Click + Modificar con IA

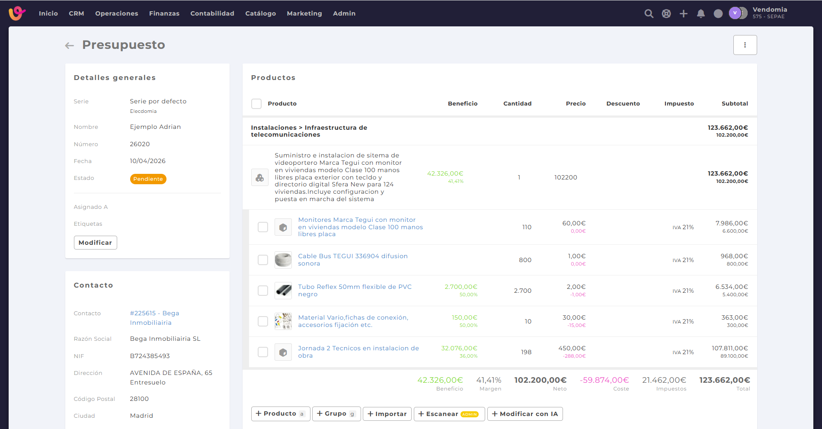[x=525, y=414]
